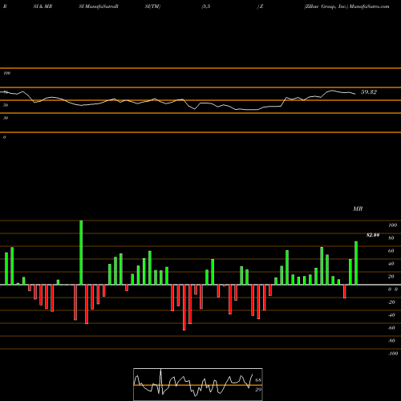This screenshot has height=401, width=401.
Task: Click the 68 label in mini chart
Action: coord(258,380)
